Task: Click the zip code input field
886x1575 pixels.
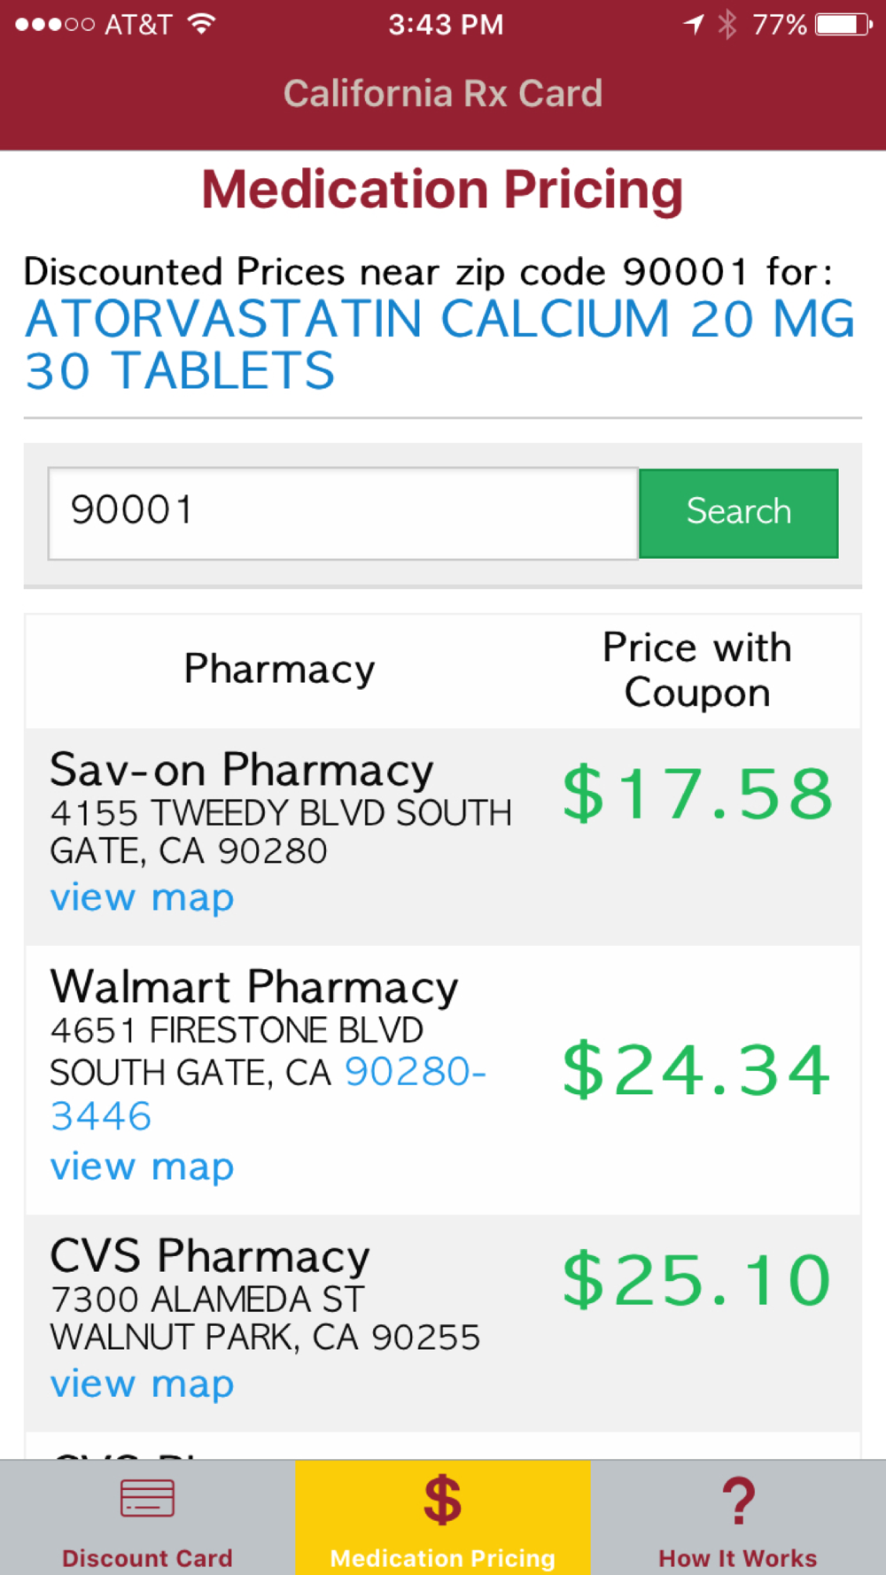Action: [x=343, y=513]
